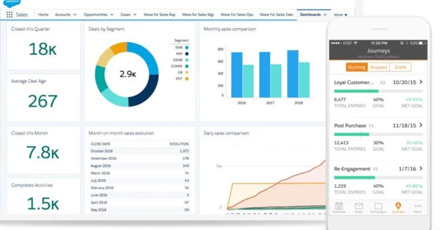Click the EVOLUTION column header

tap(179, 144)
